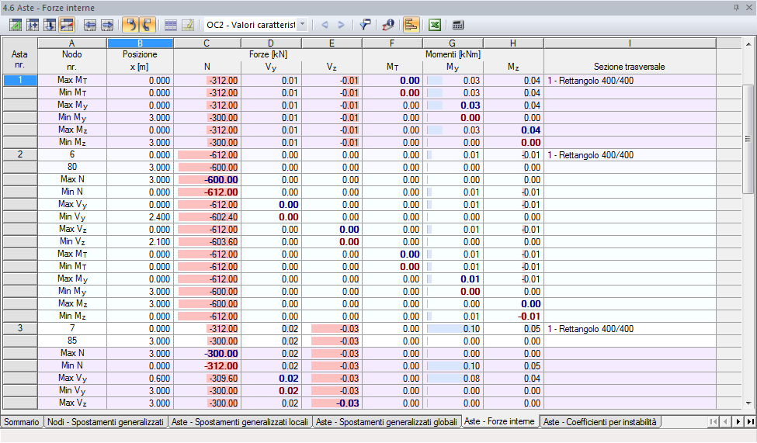Select column header C

(x=207, y=43)
